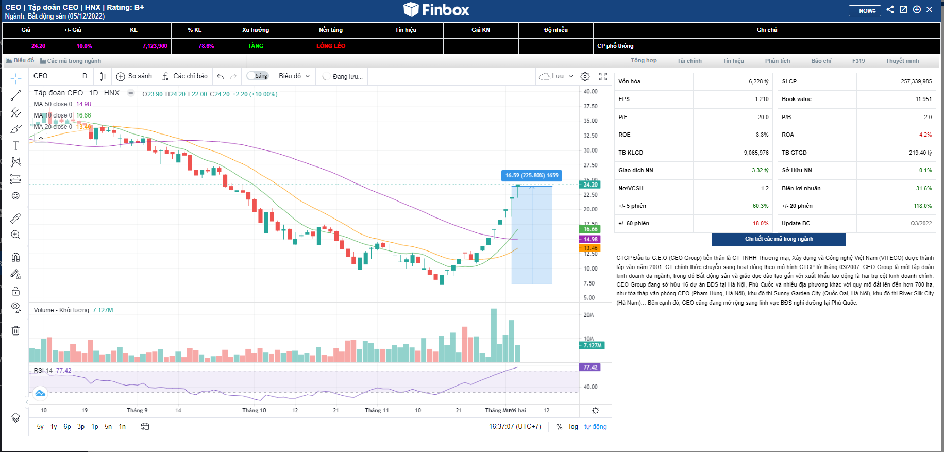Toggle percent scale button

559,427
